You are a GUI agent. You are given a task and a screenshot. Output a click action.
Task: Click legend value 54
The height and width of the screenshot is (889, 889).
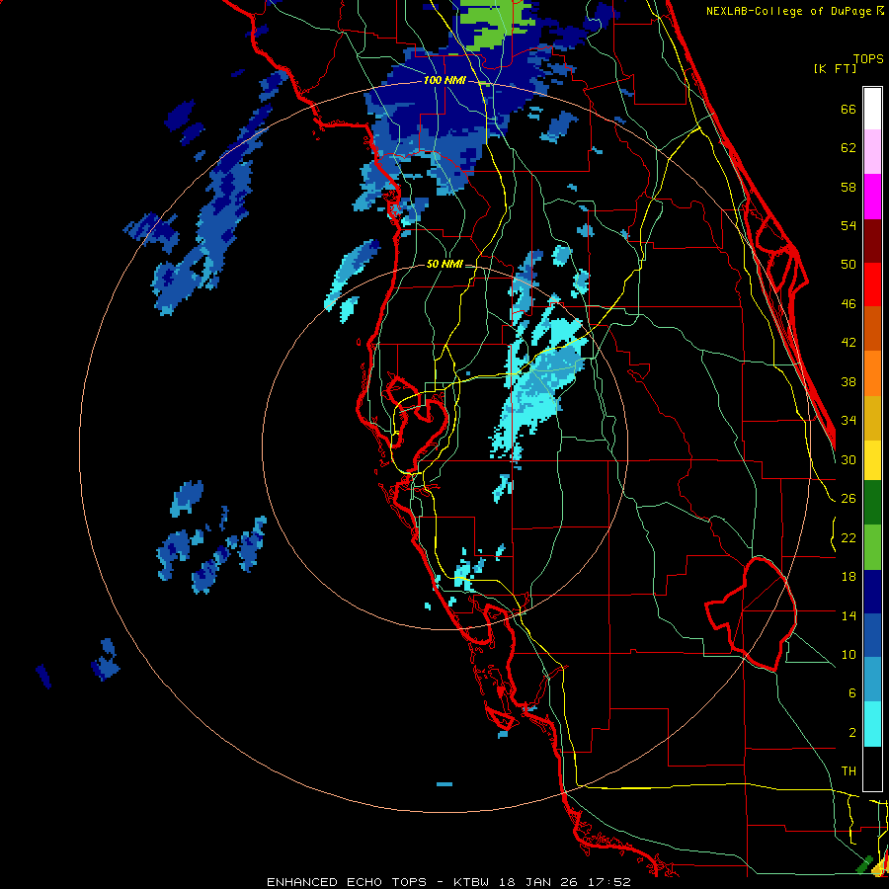click(x=849, y=225)
